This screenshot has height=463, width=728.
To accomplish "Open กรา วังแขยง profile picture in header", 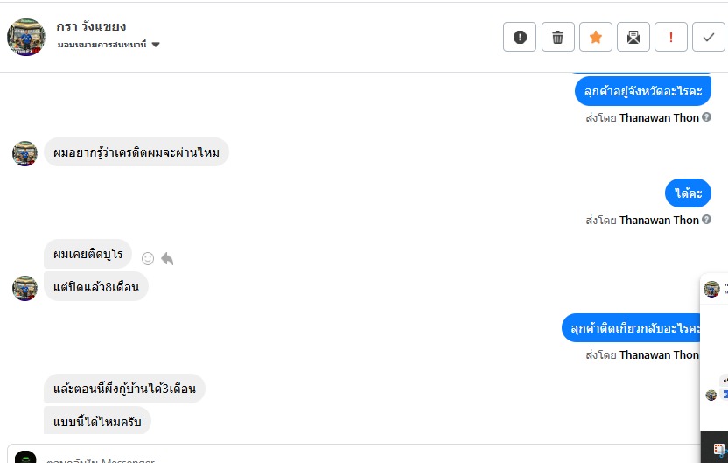I will click(x=26, y=36).
